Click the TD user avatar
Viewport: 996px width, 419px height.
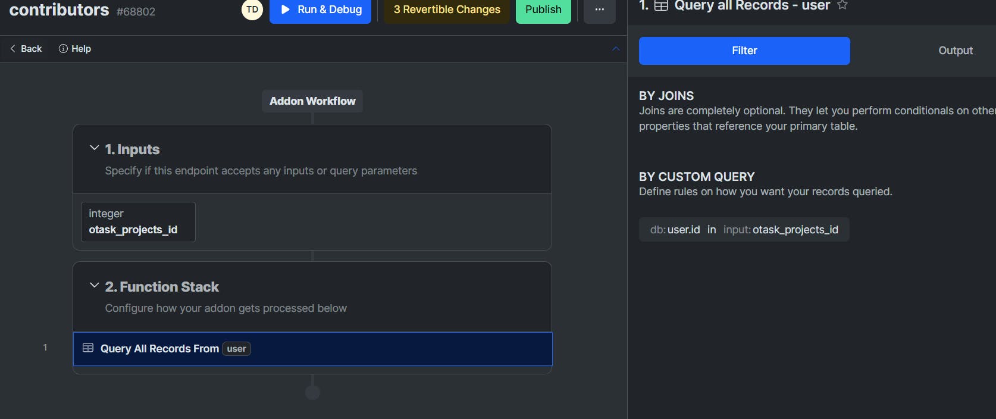252,10
